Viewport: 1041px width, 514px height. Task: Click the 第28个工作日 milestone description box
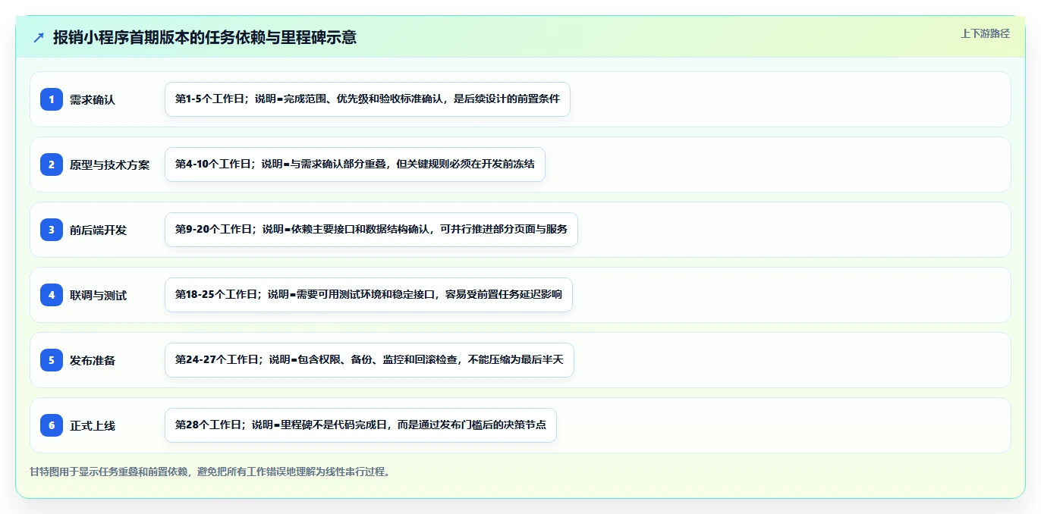pyautogui.click(x=360, y=425)
